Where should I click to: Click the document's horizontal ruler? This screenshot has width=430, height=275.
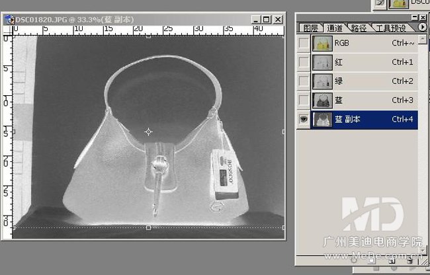point(148,30)
